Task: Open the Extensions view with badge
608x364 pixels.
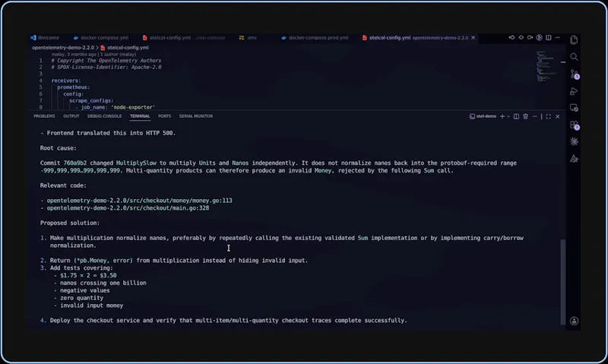Action: point(575,125)
